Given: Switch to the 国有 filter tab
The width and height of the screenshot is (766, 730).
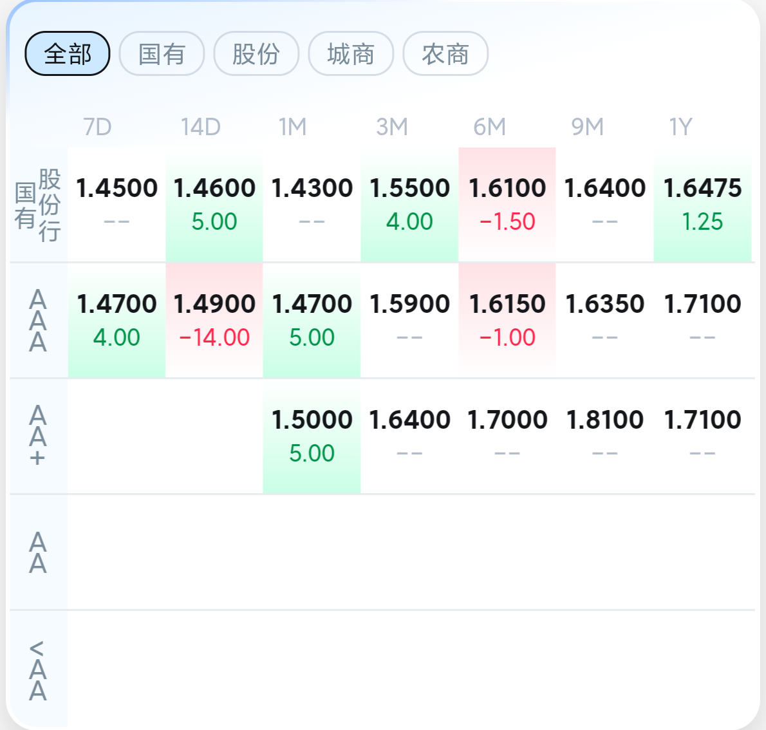Looking at the screenshot, I should click(x=162, y=53).
